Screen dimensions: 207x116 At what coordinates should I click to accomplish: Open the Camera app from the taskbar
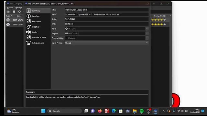[127, 111]
